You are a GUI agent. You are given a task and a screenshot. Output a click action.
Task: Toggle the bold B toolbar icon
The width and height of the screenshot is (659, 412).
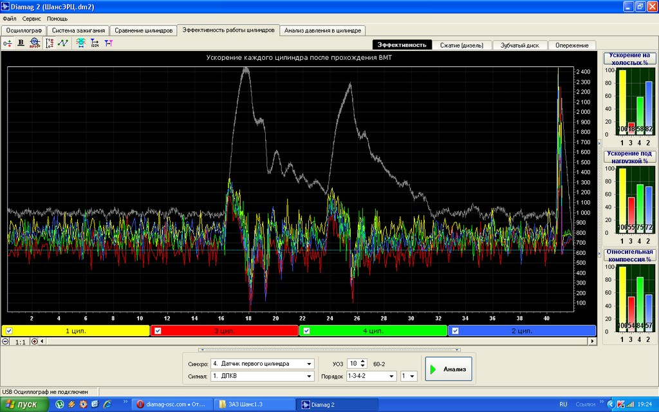coord(21,43)
